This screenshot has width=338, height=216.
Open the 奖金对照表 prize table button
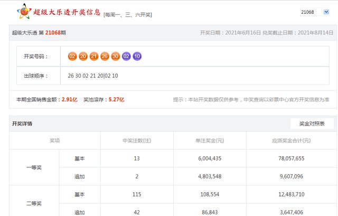tap(312, 124)
